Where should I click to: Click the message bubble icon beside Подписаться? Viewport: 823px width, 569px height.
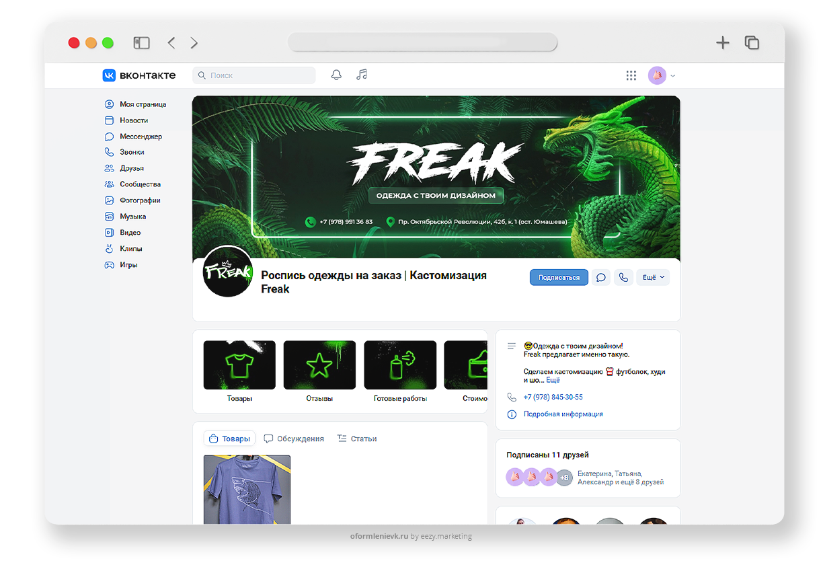coord(601,278)
